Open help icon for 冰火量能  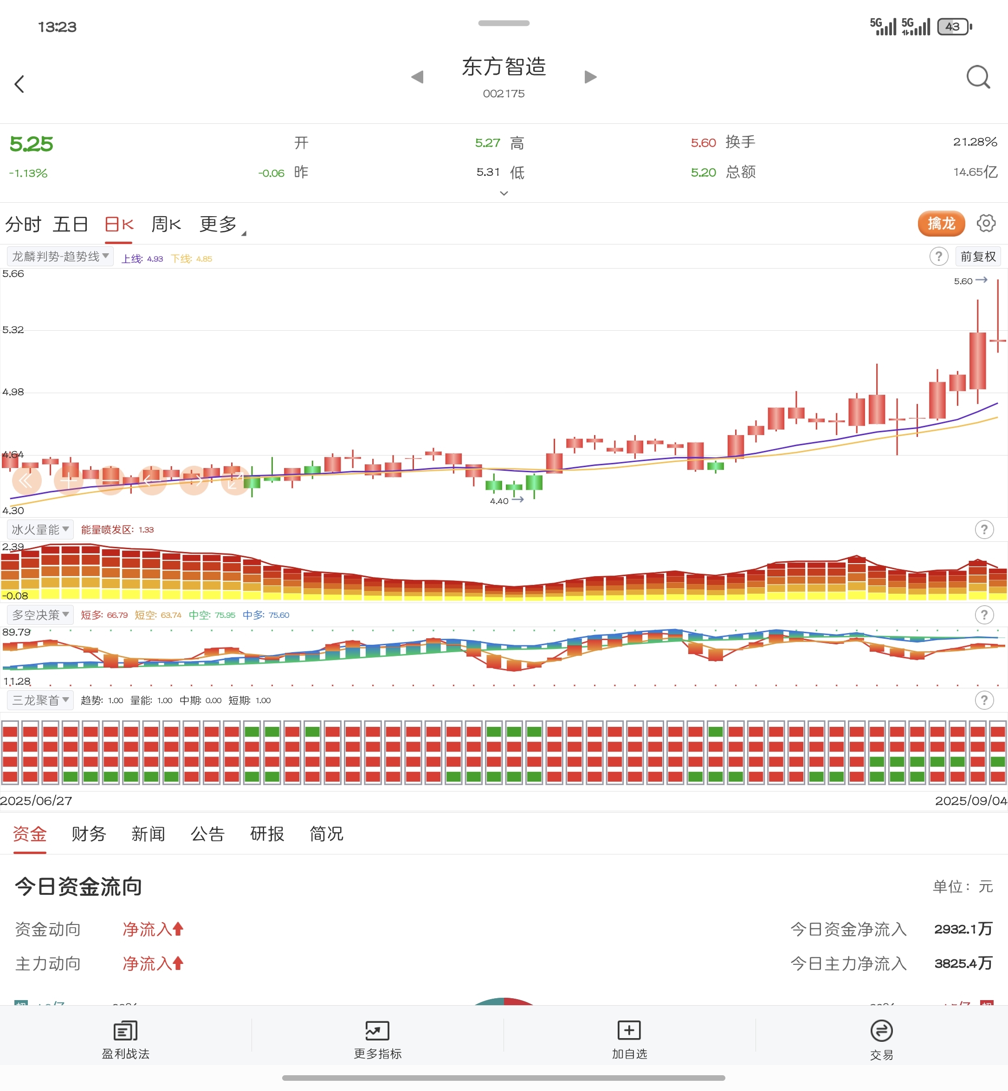click(x=984, y=529)
